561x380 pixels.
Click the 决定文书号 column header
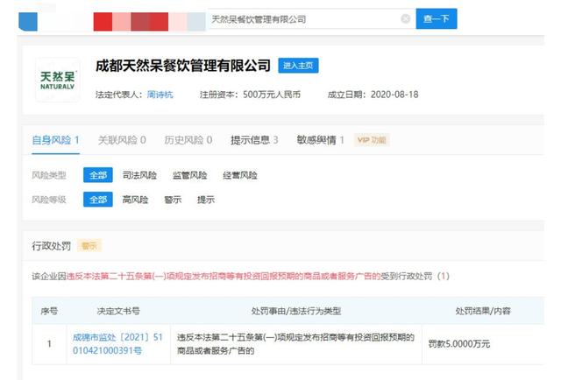point(118,311)
